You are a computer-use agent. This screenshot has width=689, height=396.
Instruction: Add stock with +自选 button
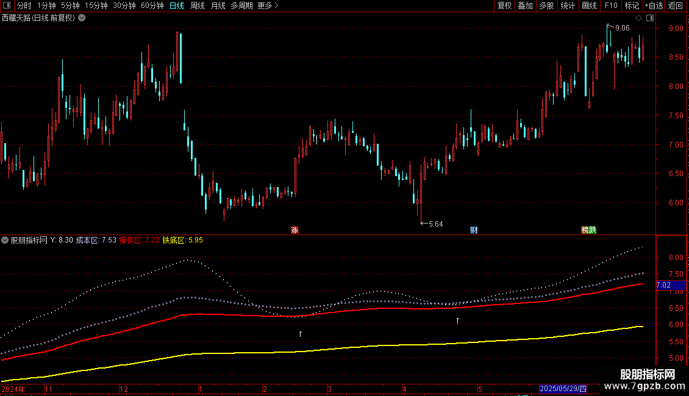point(654,5)
